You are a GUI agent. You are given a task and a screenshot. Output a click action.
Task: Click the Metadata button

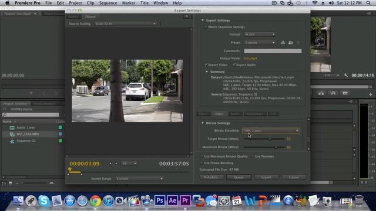tap(211, 177)
